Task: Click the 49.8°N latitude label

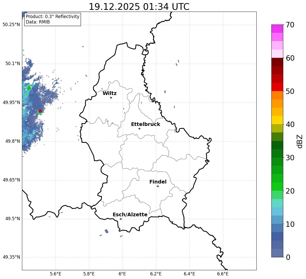Action: pyautogui.click(x=13, y=141)
